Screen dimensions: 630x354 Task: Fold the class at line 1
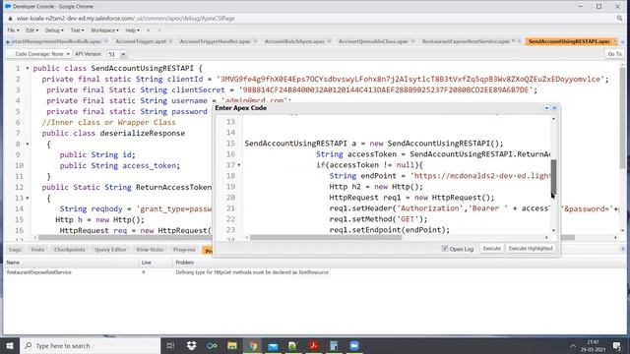(28, 69)
